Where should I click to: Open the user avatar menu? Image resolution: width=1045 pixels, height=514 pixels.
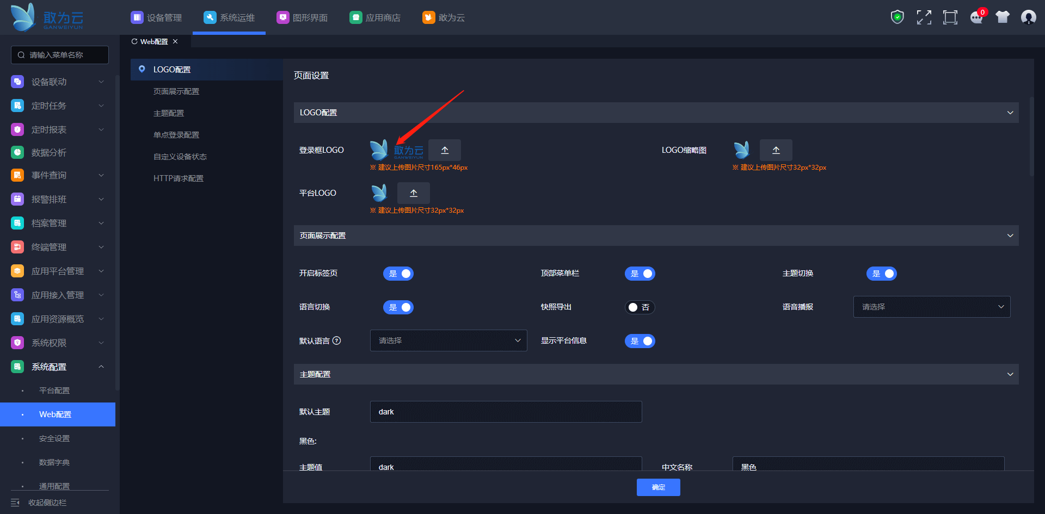[x=1029, y=17]
